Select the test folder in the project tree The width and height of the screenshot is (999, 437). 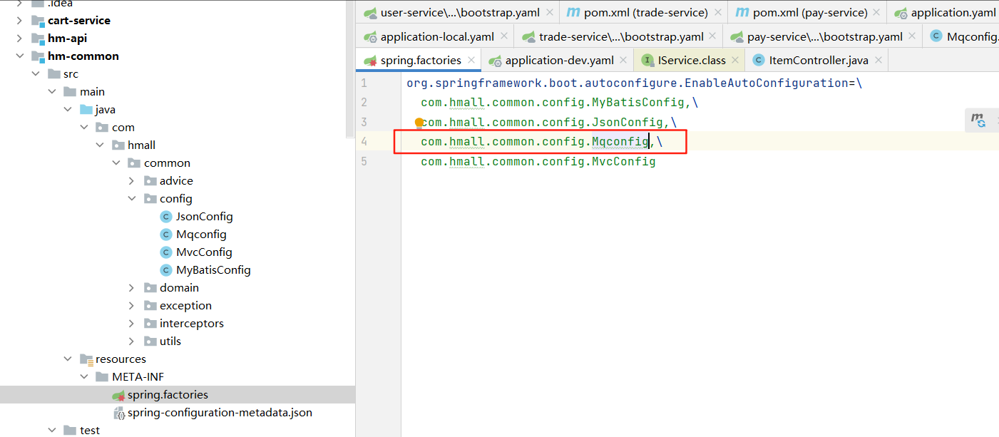(x=90, y=431)
